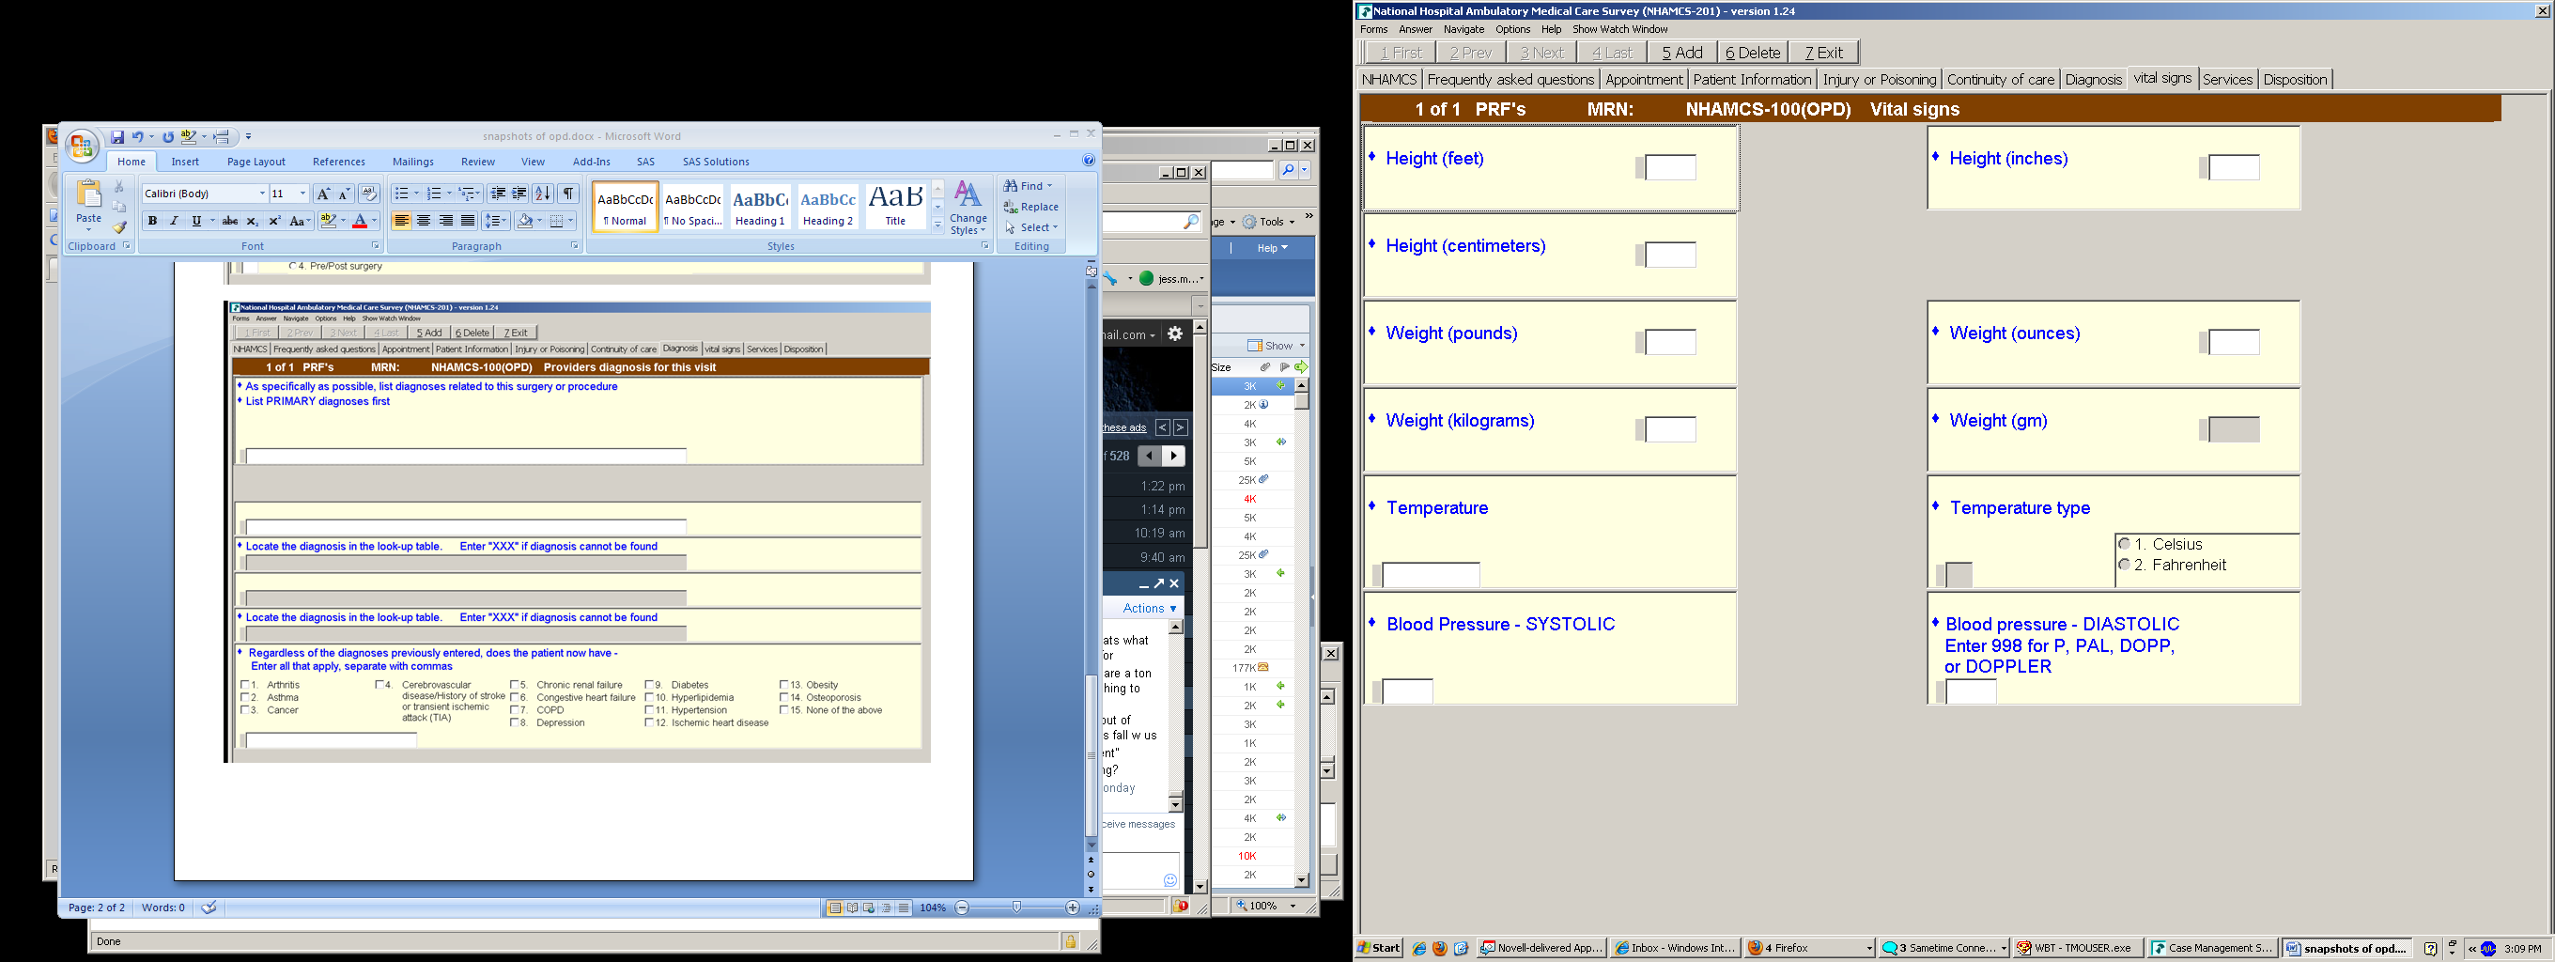Open the Firefox group on the taskbar
The image size is (2555, 962).
(1810, 948)
